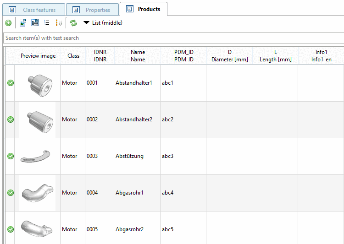Click the green status check for Abstützung
Image resolution: width=344 pixels, height=244 pixels.
[x=11, y=156]
